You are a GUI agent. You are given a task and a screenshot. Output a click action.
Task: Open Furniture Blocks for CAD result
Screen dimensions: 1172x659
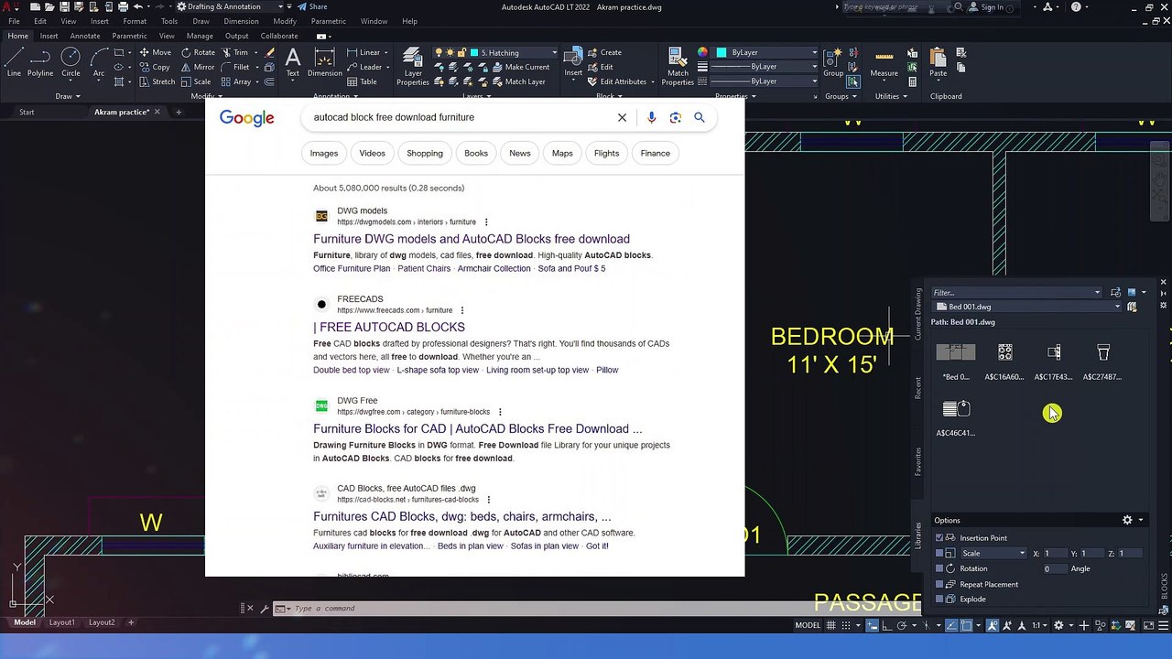point(478,428)
